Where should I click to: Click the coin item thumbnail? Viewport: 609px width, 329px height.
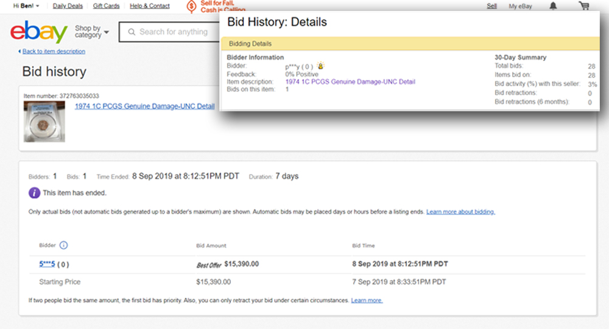coord(44,122)
